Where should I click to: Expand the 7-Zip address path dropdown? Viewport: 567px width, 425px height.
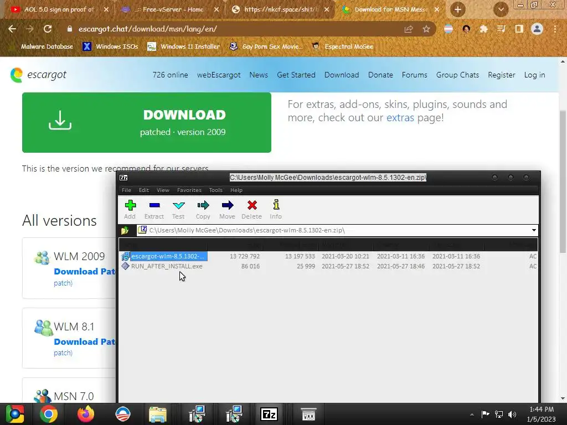click(x=534, y=230)
